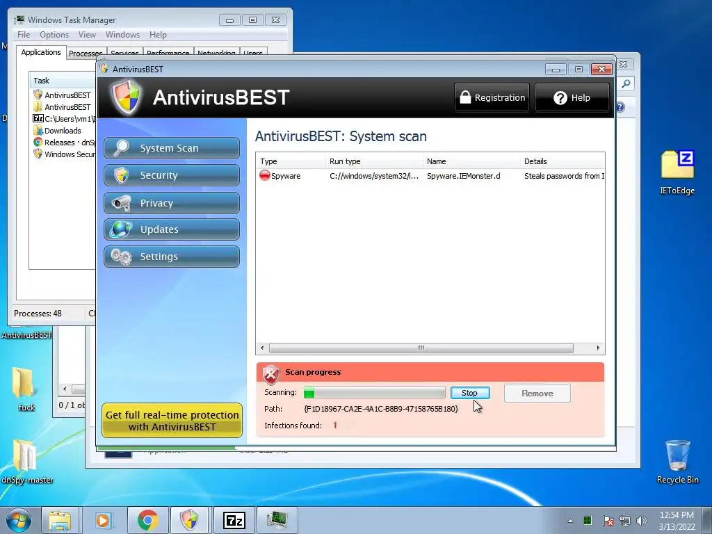Screen dimensions: 712x534
Task: Select the Downloads task in Task Manager
Action: pyautogui.click(x=63, y=131)
